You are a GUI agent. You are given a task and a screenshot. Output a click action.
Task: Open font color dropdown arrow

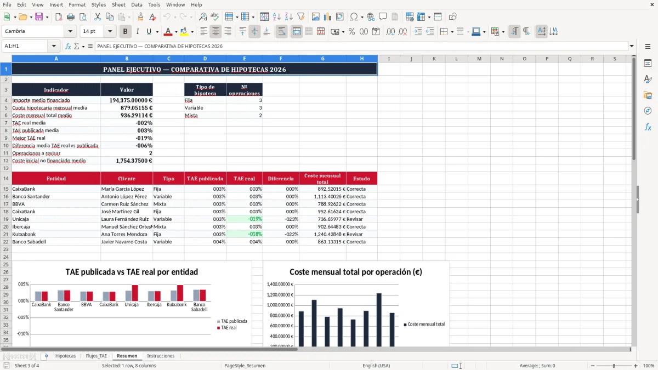point(176,32)
